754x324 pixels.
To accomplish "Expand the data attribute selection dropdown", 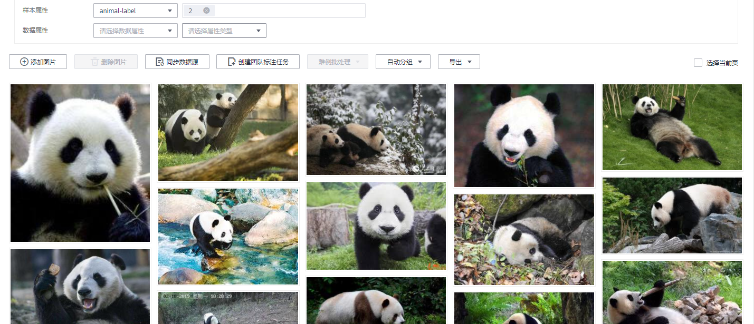I will (135, 31).
